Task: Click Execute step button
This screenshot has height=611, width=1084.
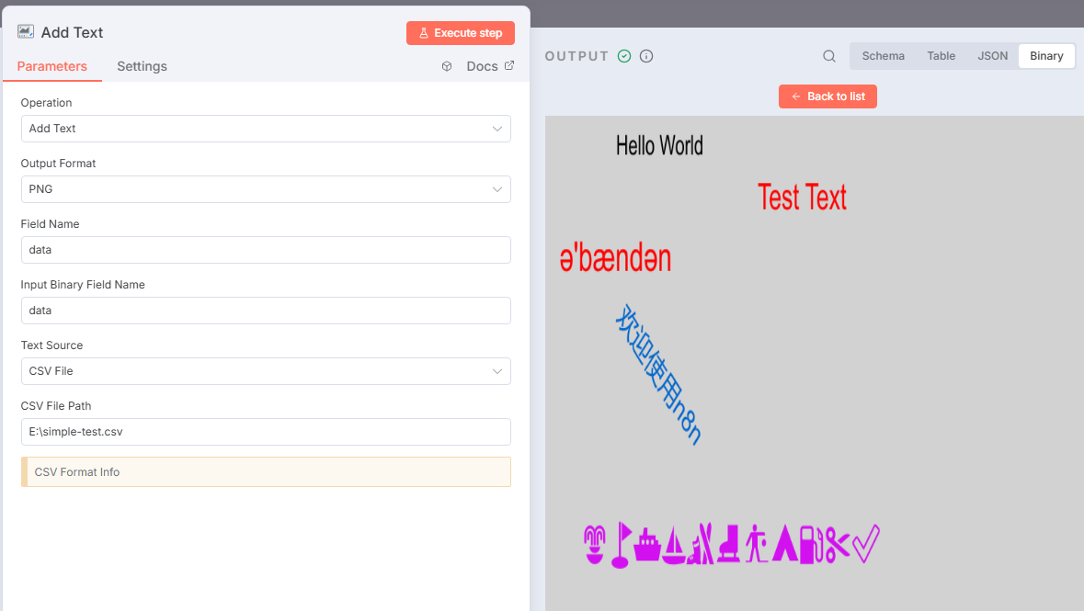Action: point(461,33)
